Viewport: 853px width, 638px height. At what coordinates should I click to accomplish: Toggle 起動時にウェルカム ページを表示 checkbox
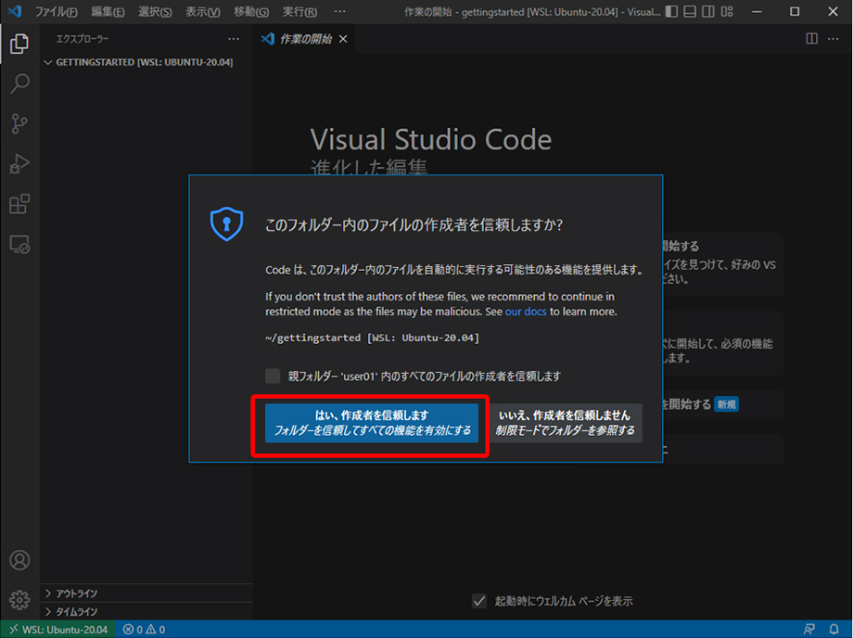[478, 601]
